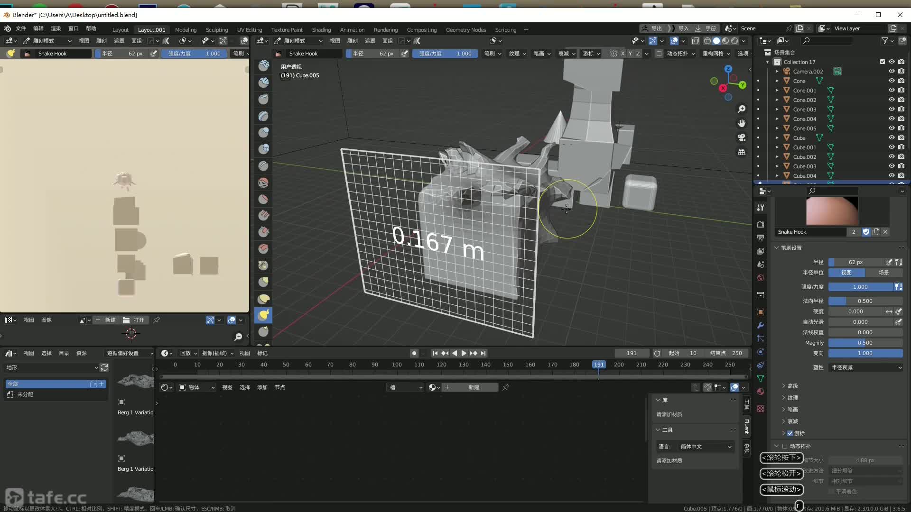Toggle auto keying record button

414,353
